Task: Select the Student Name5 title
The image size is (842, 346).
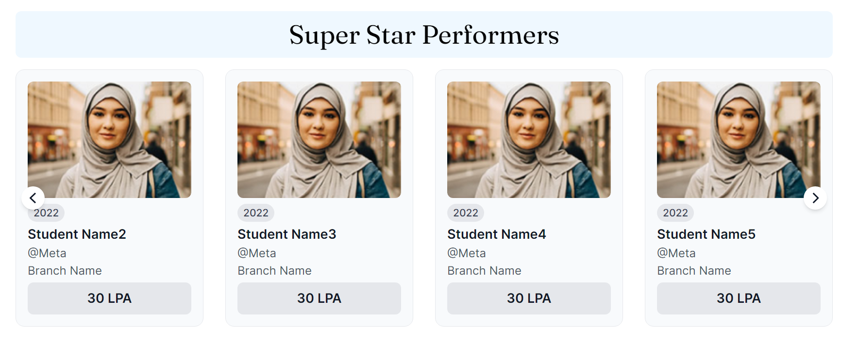Action: tap(706, 234)
